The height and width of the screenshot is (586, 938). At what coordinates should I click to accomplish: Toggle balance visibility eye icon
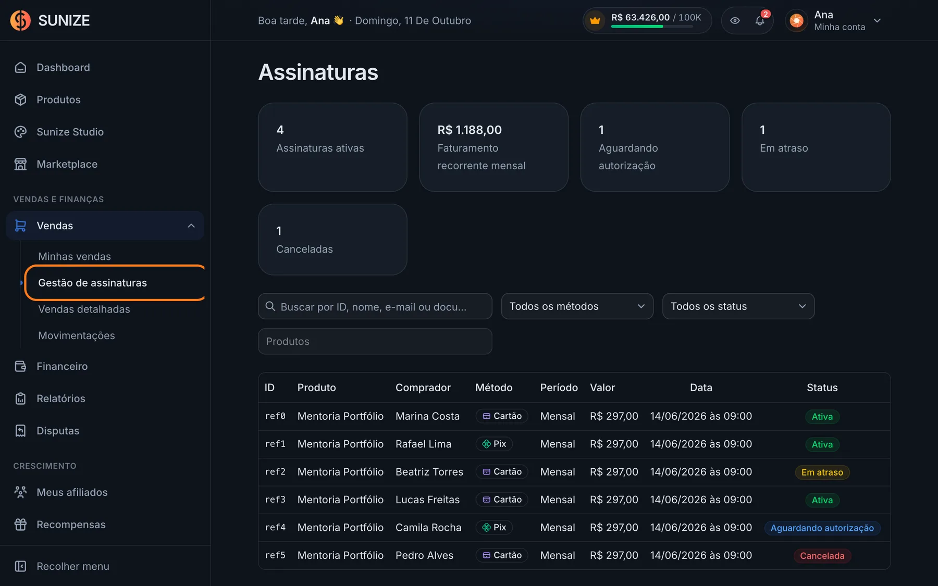tap(735, 21)
